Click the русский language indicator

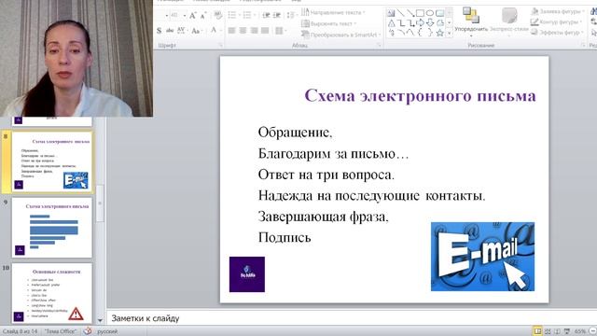[x=107, y=331]
